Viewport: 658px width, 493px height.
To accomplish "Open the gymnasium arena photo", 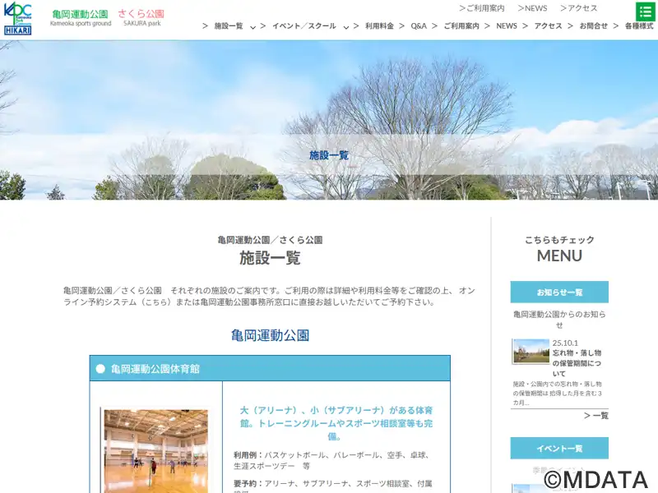I will tap(155, 451).
